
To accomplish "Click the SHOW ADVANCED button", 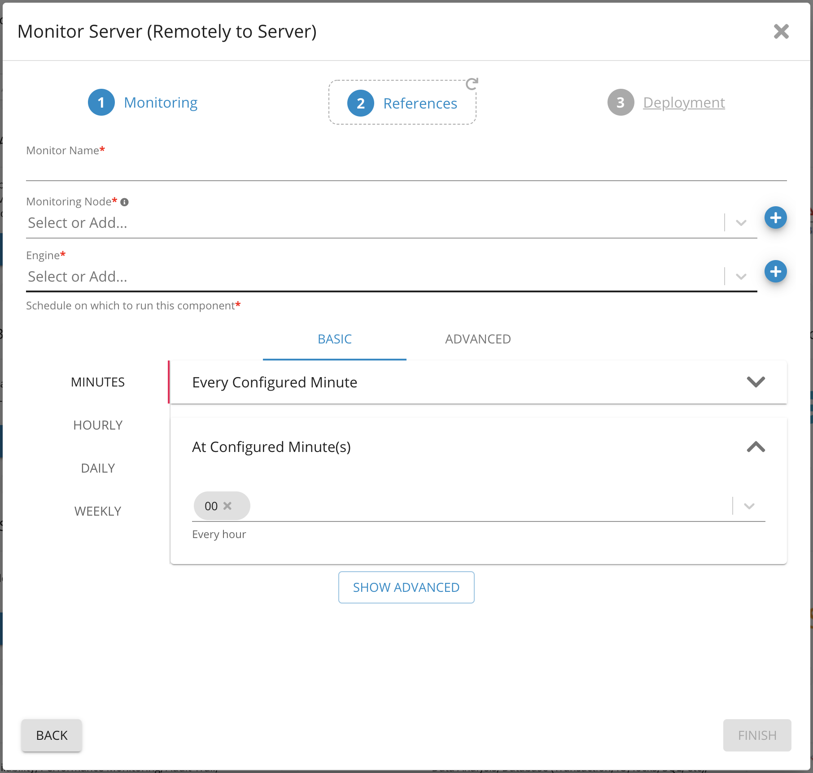I will pyautogui.click(x=406, y=587).
